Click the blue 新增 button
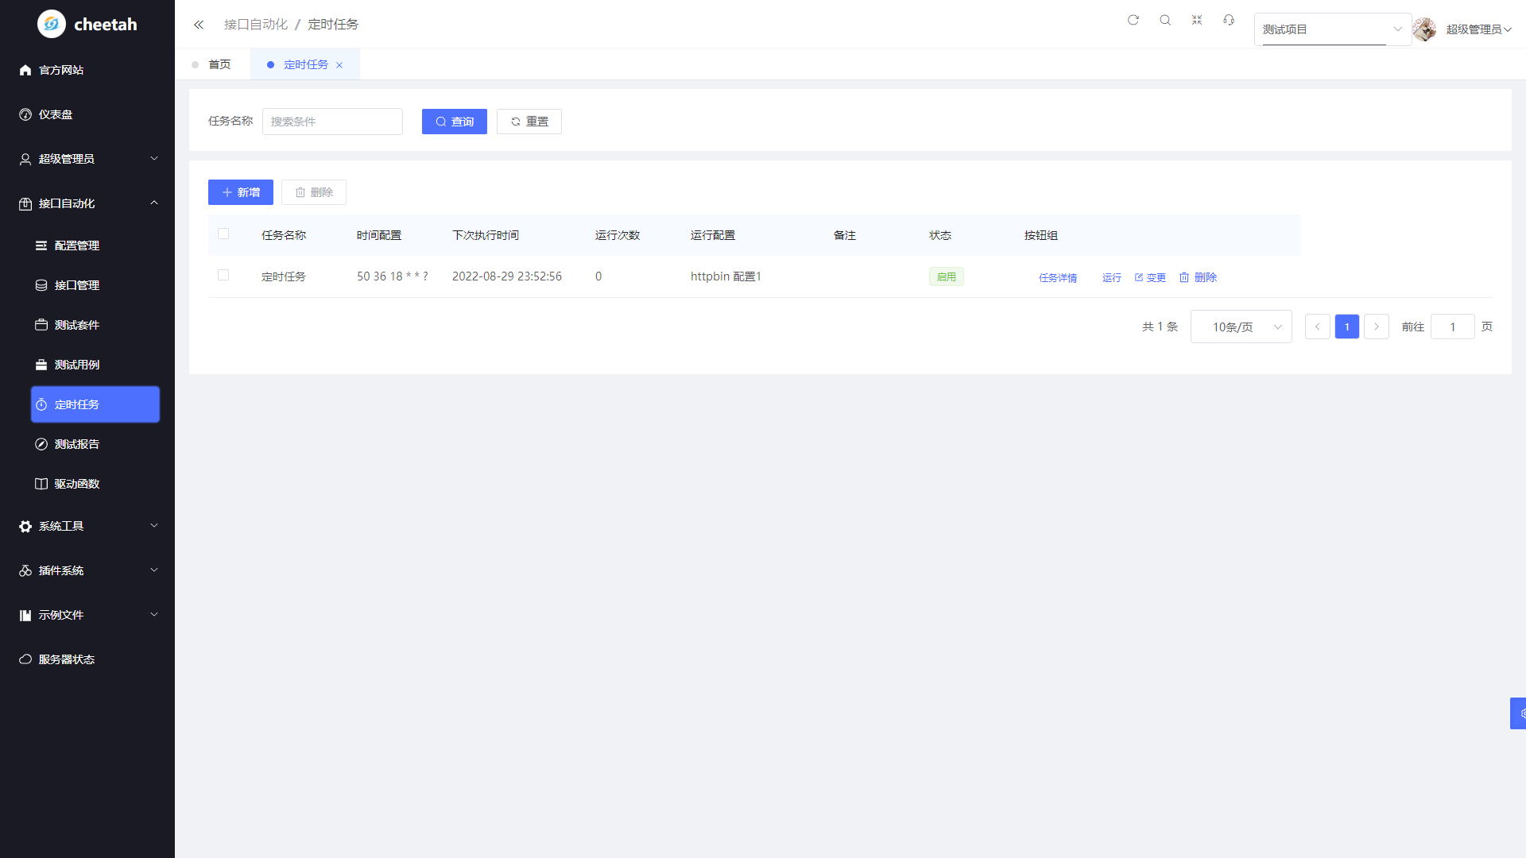Screen dimensions: 1526x858 pyautogui.click(x=241, y=192)
